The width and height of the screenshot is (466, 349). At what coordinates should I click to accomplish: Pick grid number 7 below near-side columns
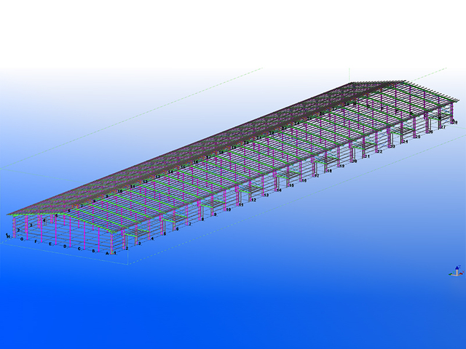(190, 224)
